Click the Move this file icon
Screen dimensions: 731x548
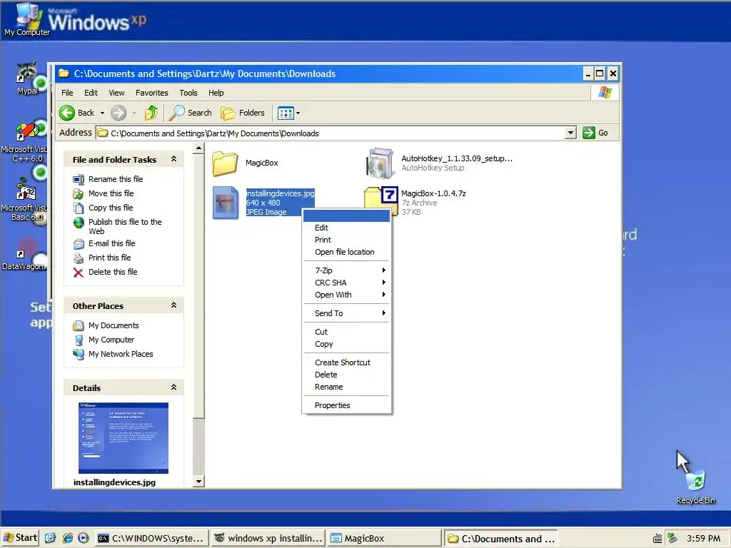point(79,193)
